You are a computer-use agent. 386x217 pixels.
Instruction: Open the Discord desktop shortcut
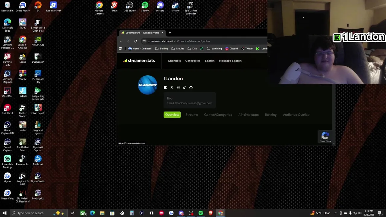tap(160, 7)
